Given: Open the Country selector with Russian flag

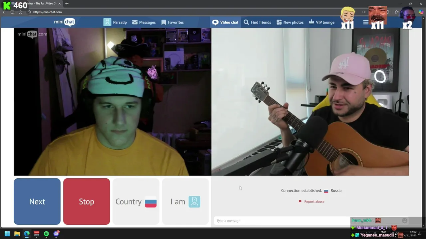Looking at the screenshot, I should (136, 201).
